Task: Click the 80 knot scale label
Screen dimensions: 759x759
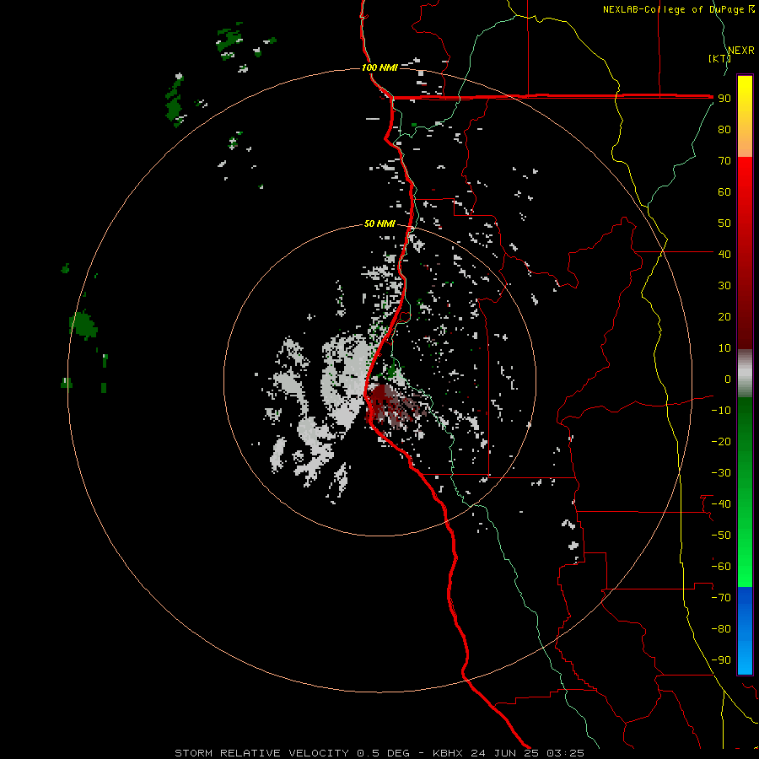Action: (724, 129)
